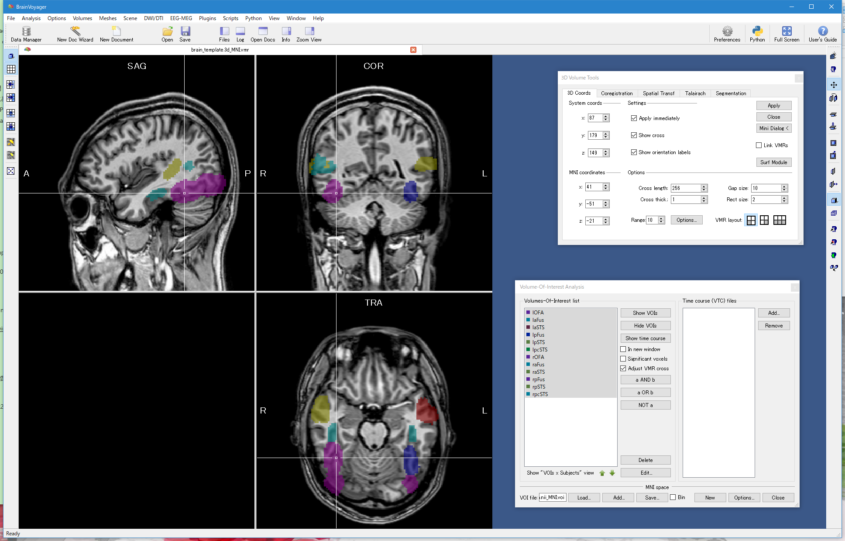Image resolution: width=845 pixels, height=541 pixels.
Task: Select rpcSTS teal swatch in VOI list
Action: click(x=528, y=394)
